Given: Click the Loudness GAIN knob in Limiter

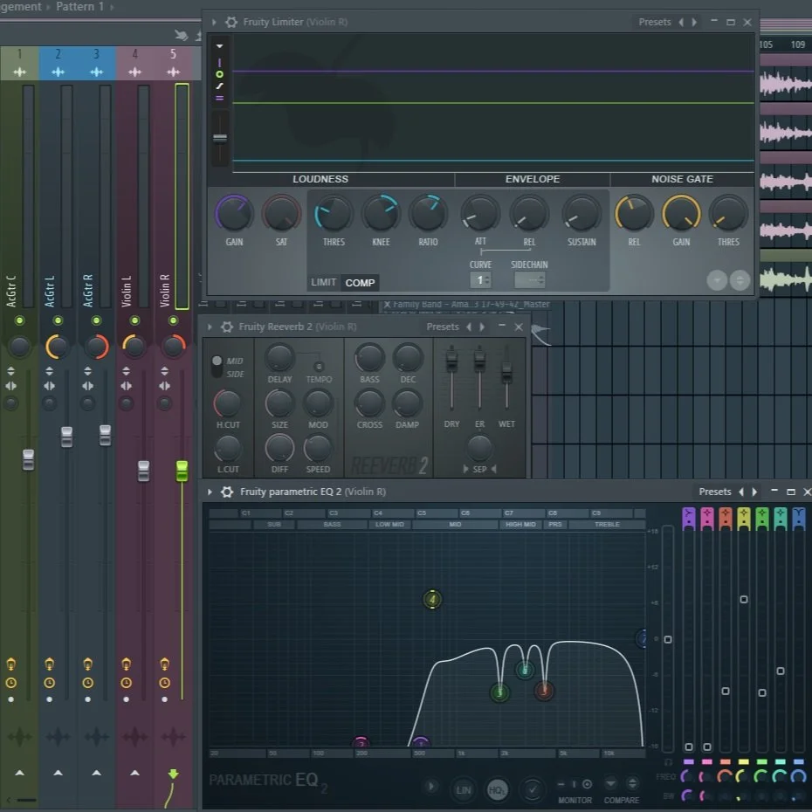Looking at the screenshot, I should 234,213.
